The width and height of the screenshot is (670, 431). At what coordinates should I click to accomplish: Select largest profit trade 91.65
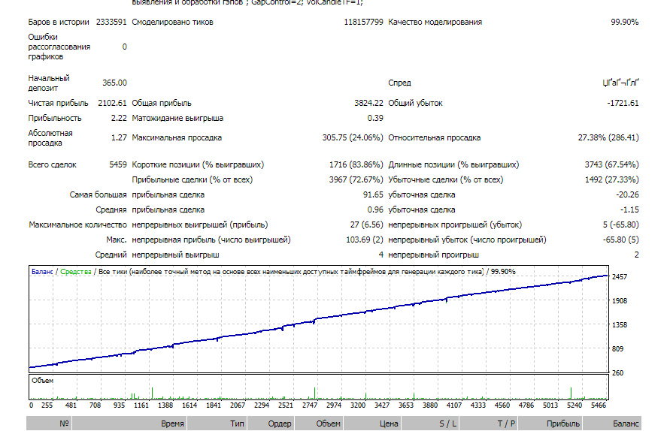(373, 194)
